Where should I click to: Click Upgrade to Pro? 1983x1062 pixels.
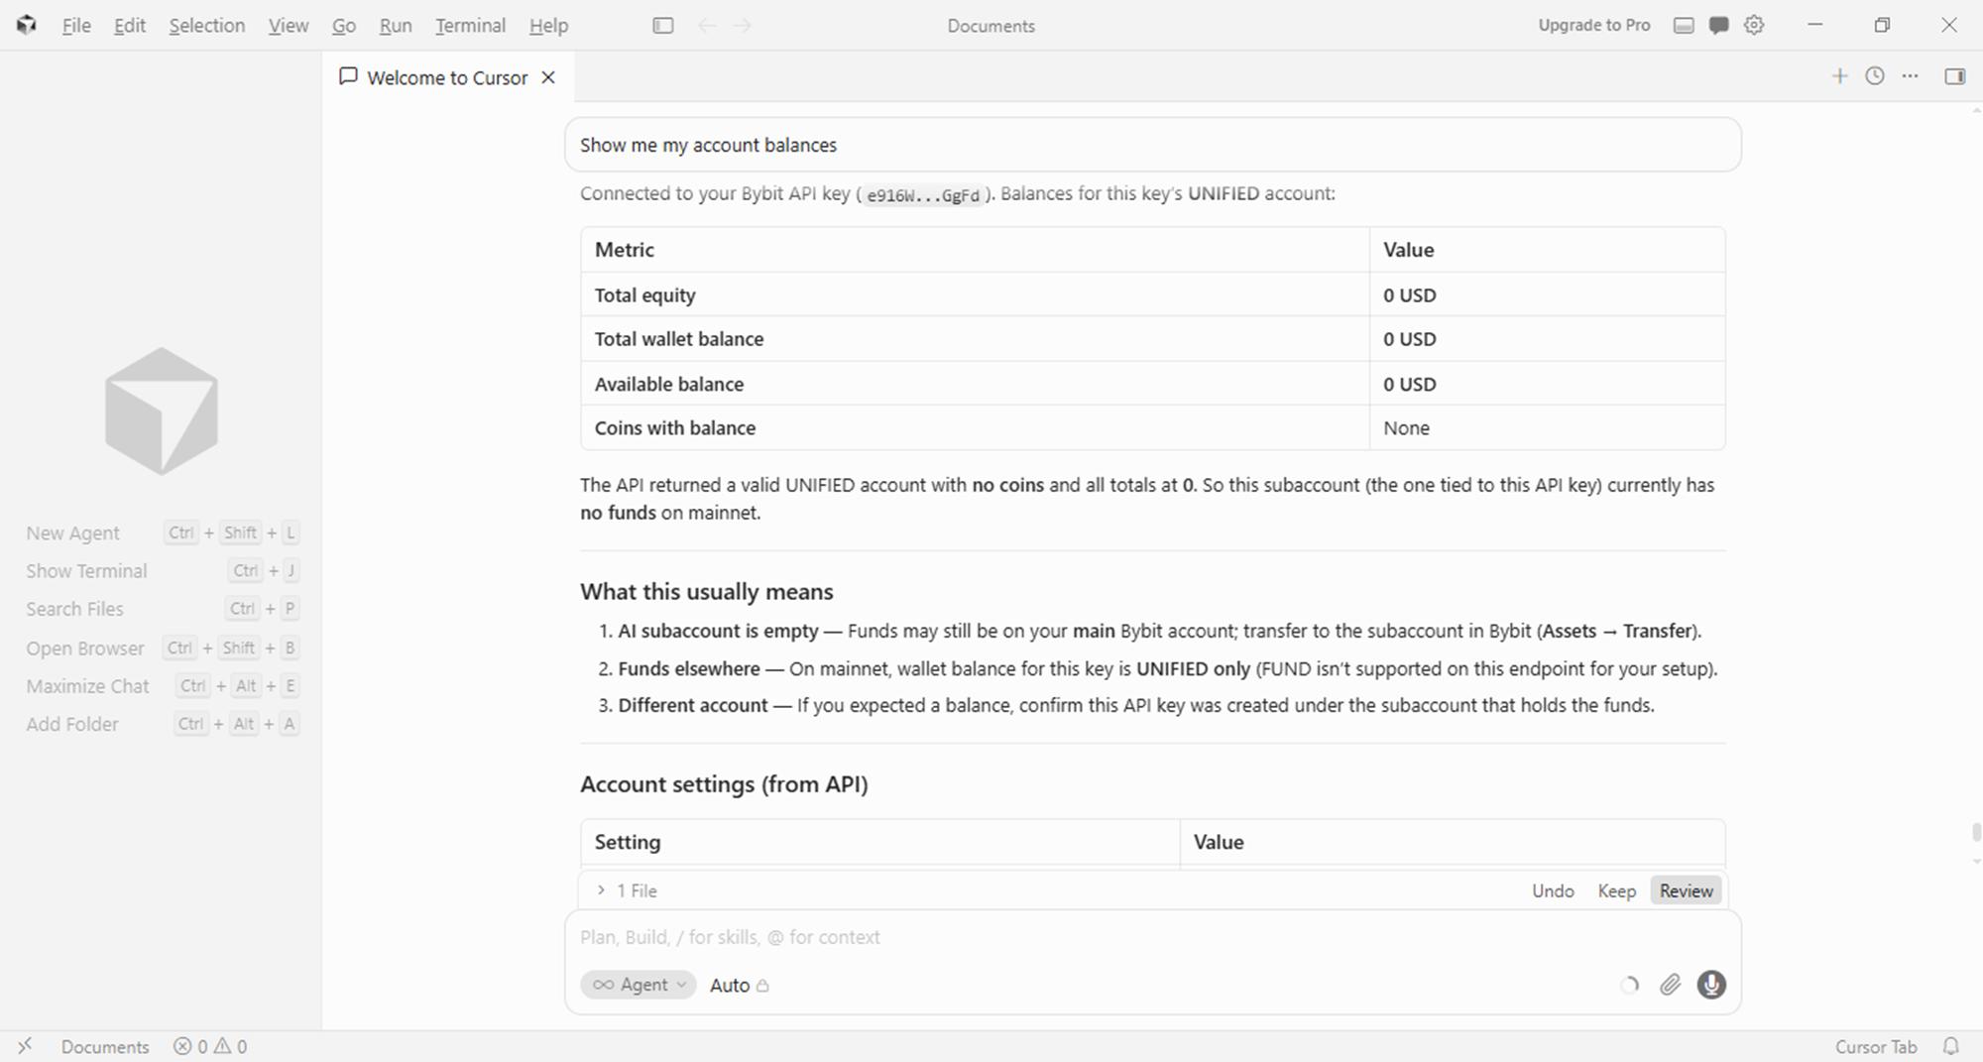[1593, 26]
